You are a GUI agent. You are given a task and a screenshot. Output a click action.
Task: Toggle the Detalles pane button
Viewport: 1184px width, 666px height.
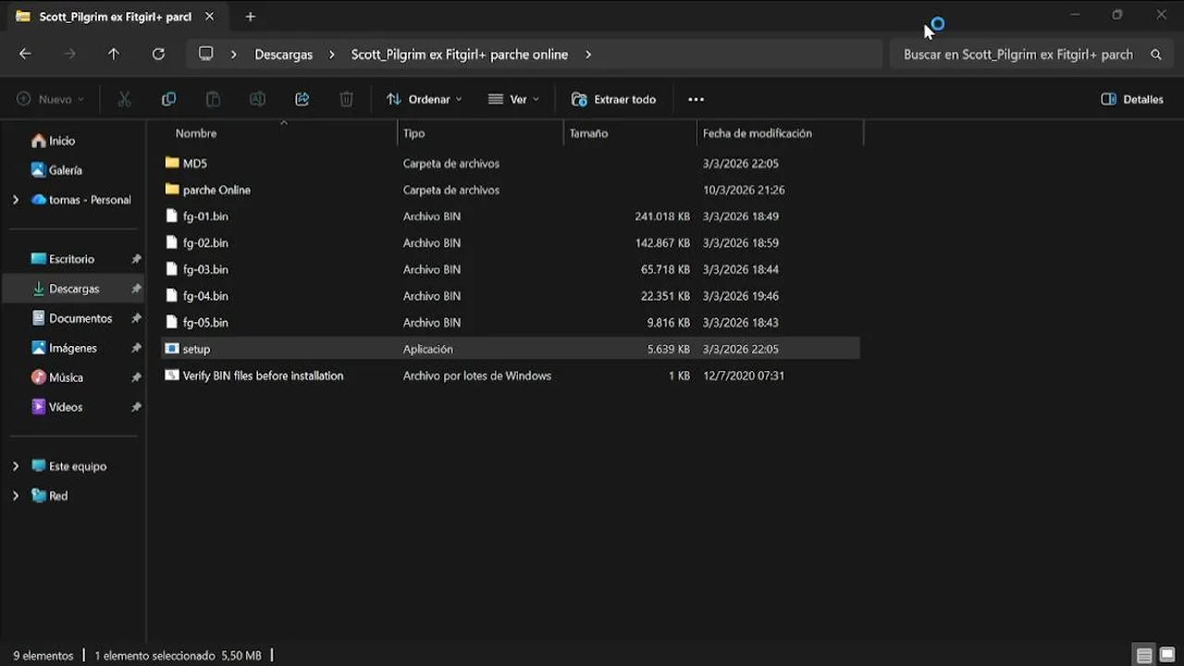[1132, 99]
